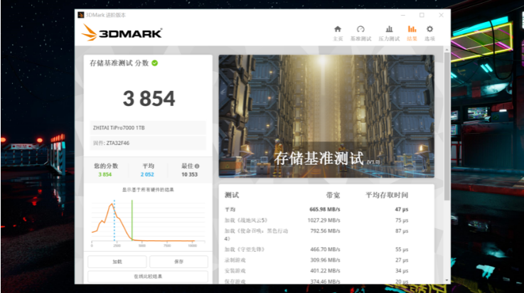Screen dimensions: 524x293
Task: Click the 1027.29 MB/s bandwidth value
Action: (324, 220)
